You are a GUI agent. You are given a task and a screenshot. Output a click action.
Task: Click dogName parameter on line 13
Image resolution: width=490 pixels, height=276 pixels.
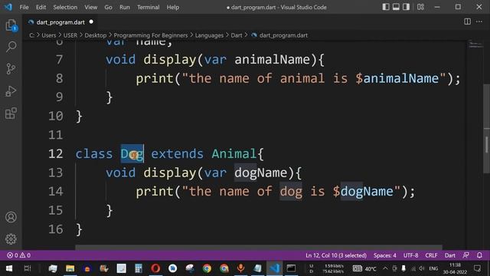coord(260,172)
